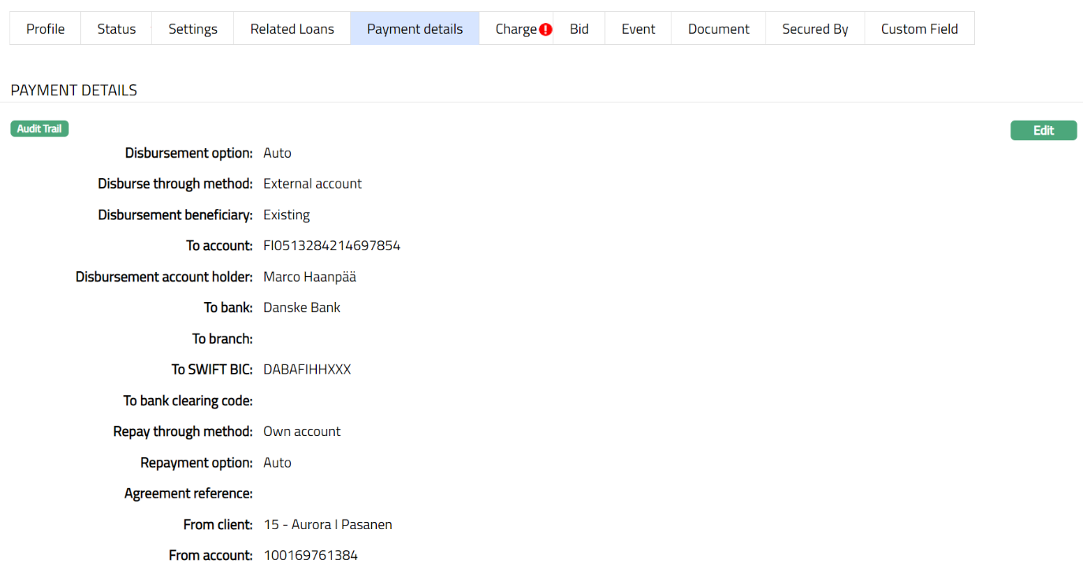
Task: View the Secured By tab
Action: click(815, 29)
